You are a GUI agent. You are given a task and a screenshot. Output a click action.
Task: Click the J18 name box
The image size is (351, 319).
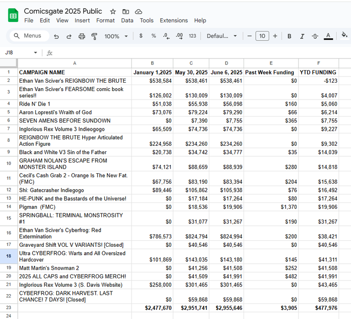(x=18, y=53)
